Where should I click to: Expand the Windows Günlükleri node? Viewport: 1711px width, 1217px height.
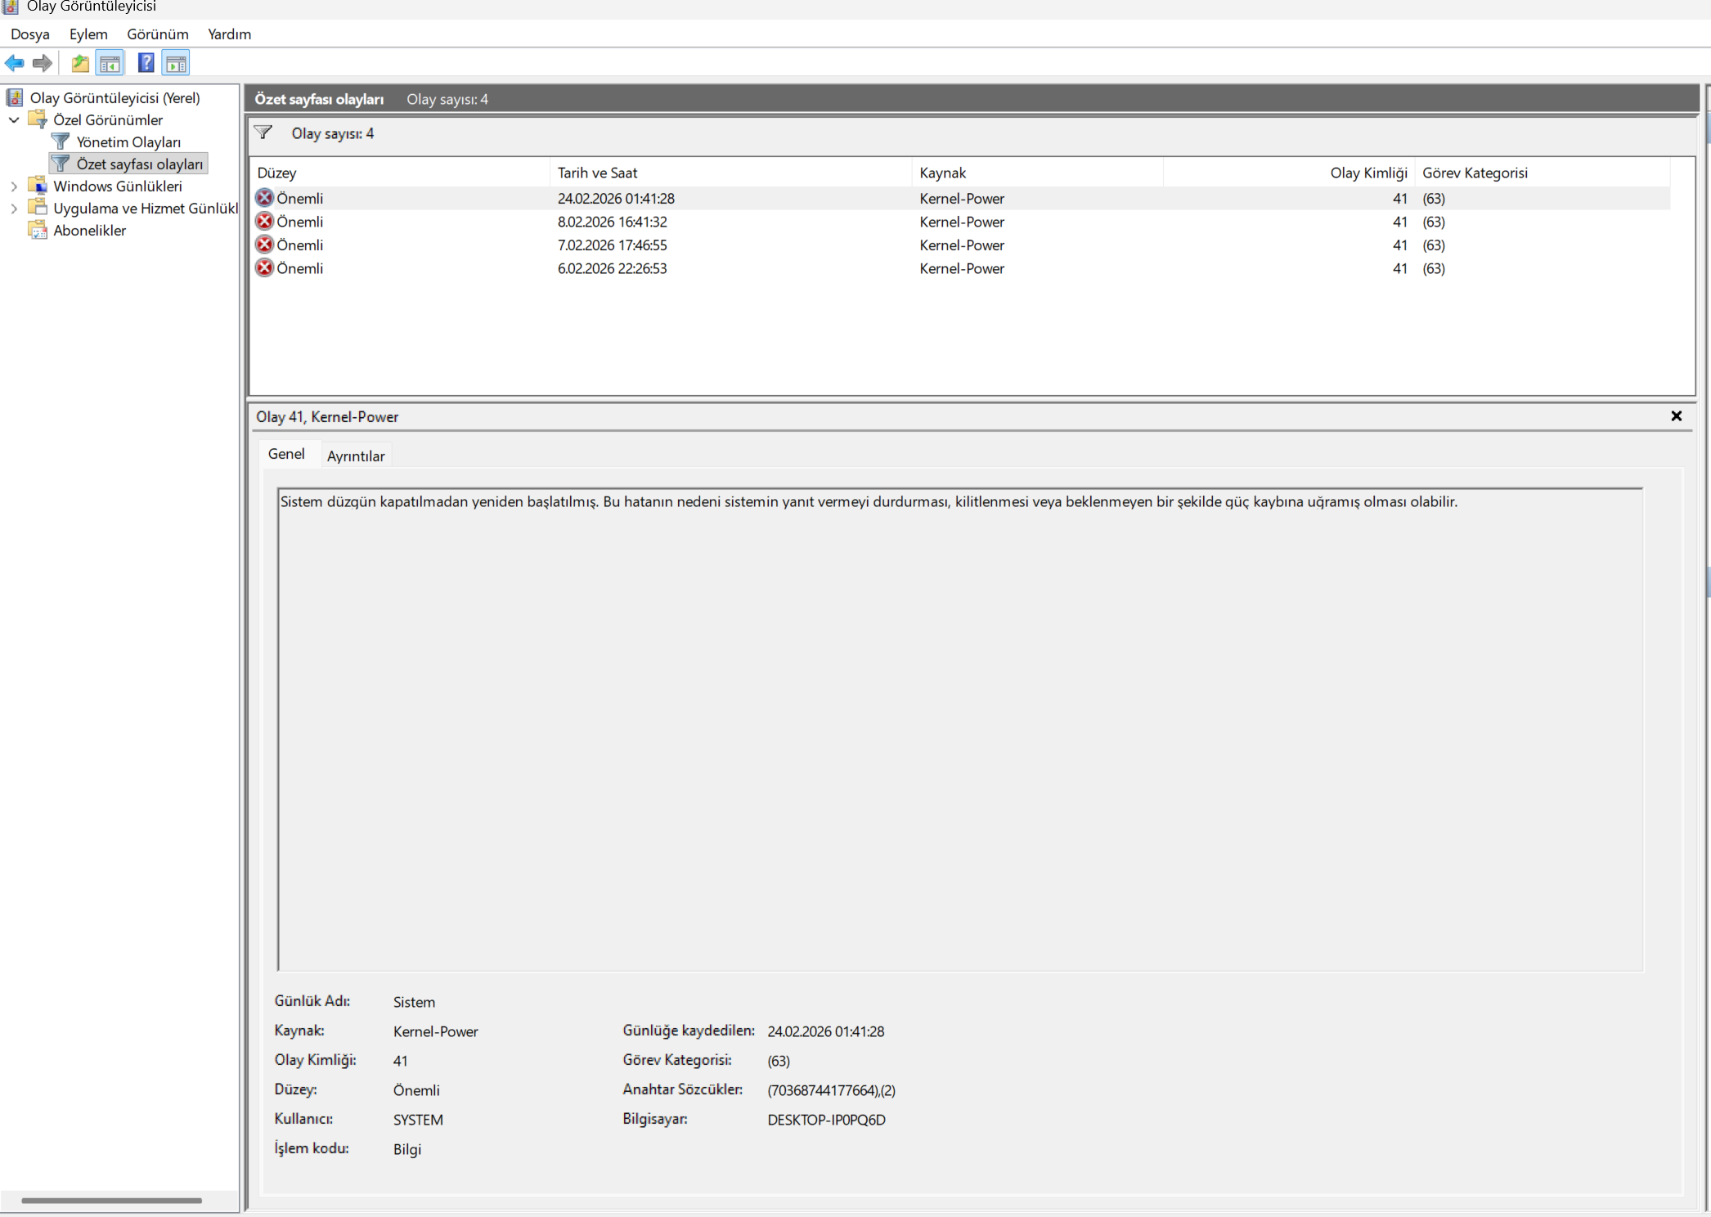(x=14, y=186)
